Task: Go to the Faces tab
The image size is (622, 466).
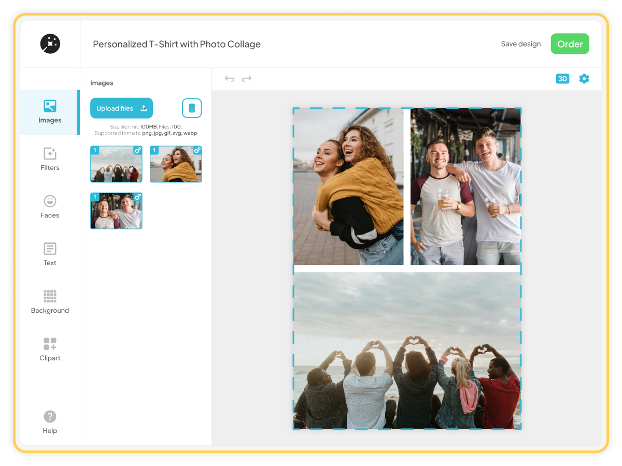Action: (x=50, y=207)
